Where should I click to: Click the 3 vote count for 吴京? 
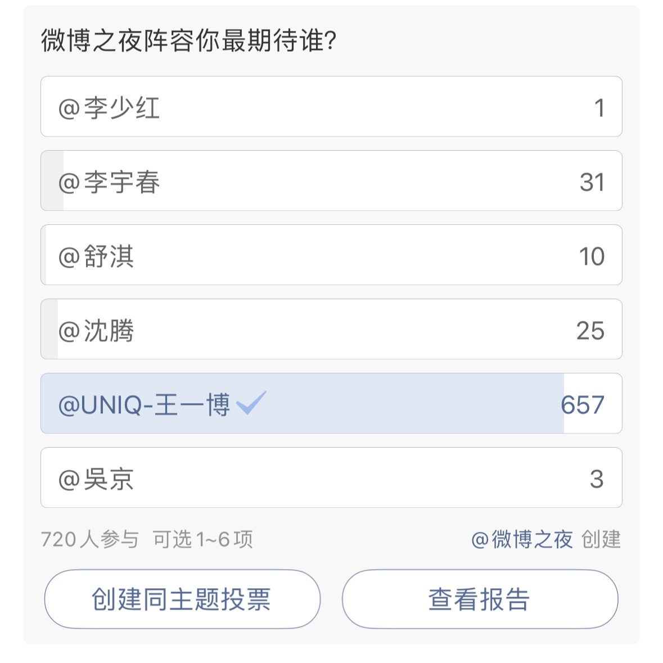click(x=597, y=479)
